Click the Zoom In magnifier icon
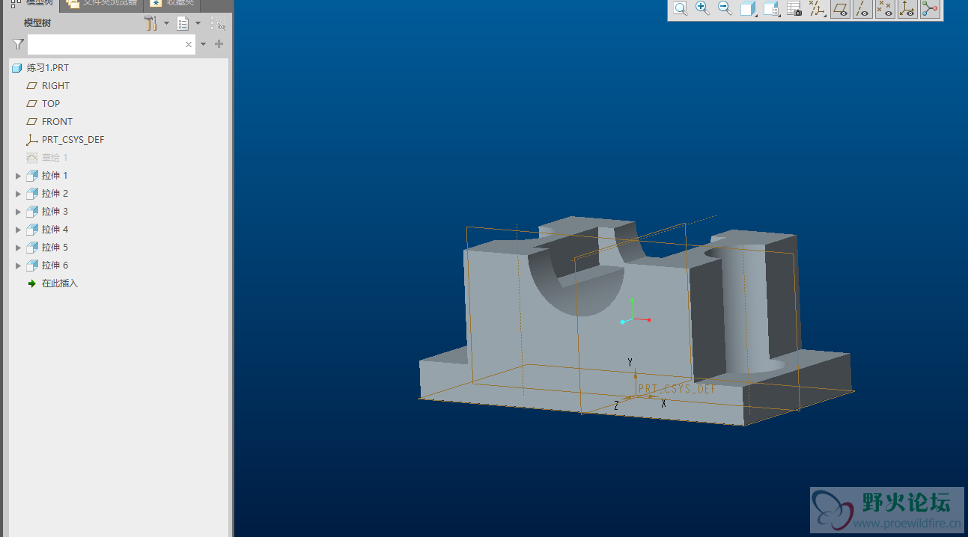The height and width of the screenshot is (537, 968). (x=702, y=9)
